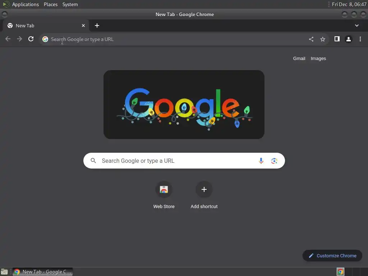
Task: Open Chrome's three-dot menu
Action: (x=360, y=39)
